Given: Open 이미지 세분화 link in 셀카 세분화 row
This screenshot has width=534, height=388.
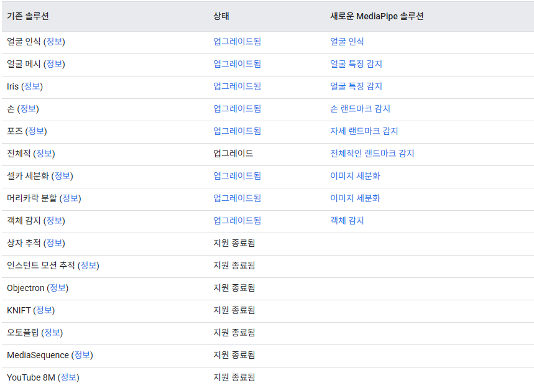Looking at the screenshot, I should pyautogui.click(x=355, y=176).
